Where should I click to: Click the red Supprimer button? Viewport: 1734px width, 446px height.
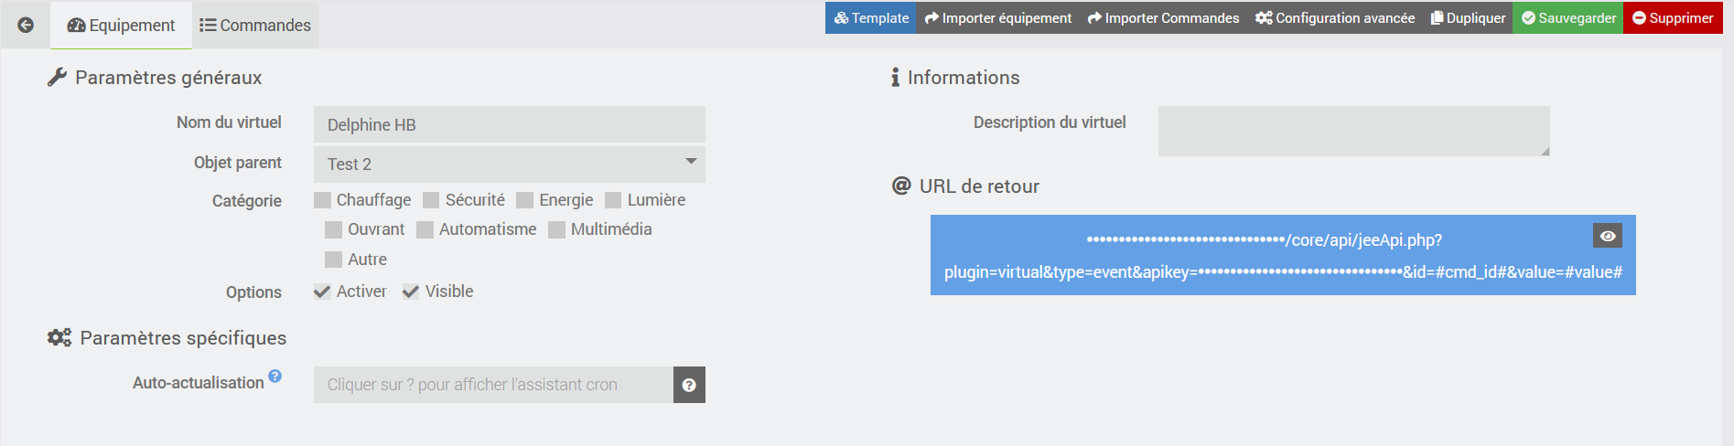[x=1673, y=18]
